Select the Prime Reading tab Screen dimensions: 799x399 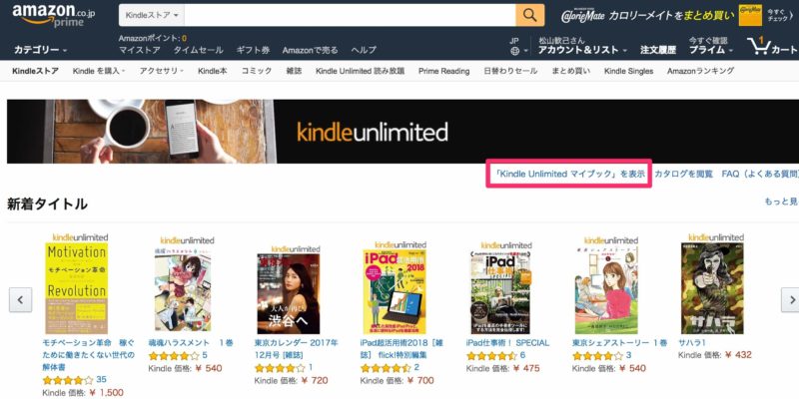(x=443, y=71)
